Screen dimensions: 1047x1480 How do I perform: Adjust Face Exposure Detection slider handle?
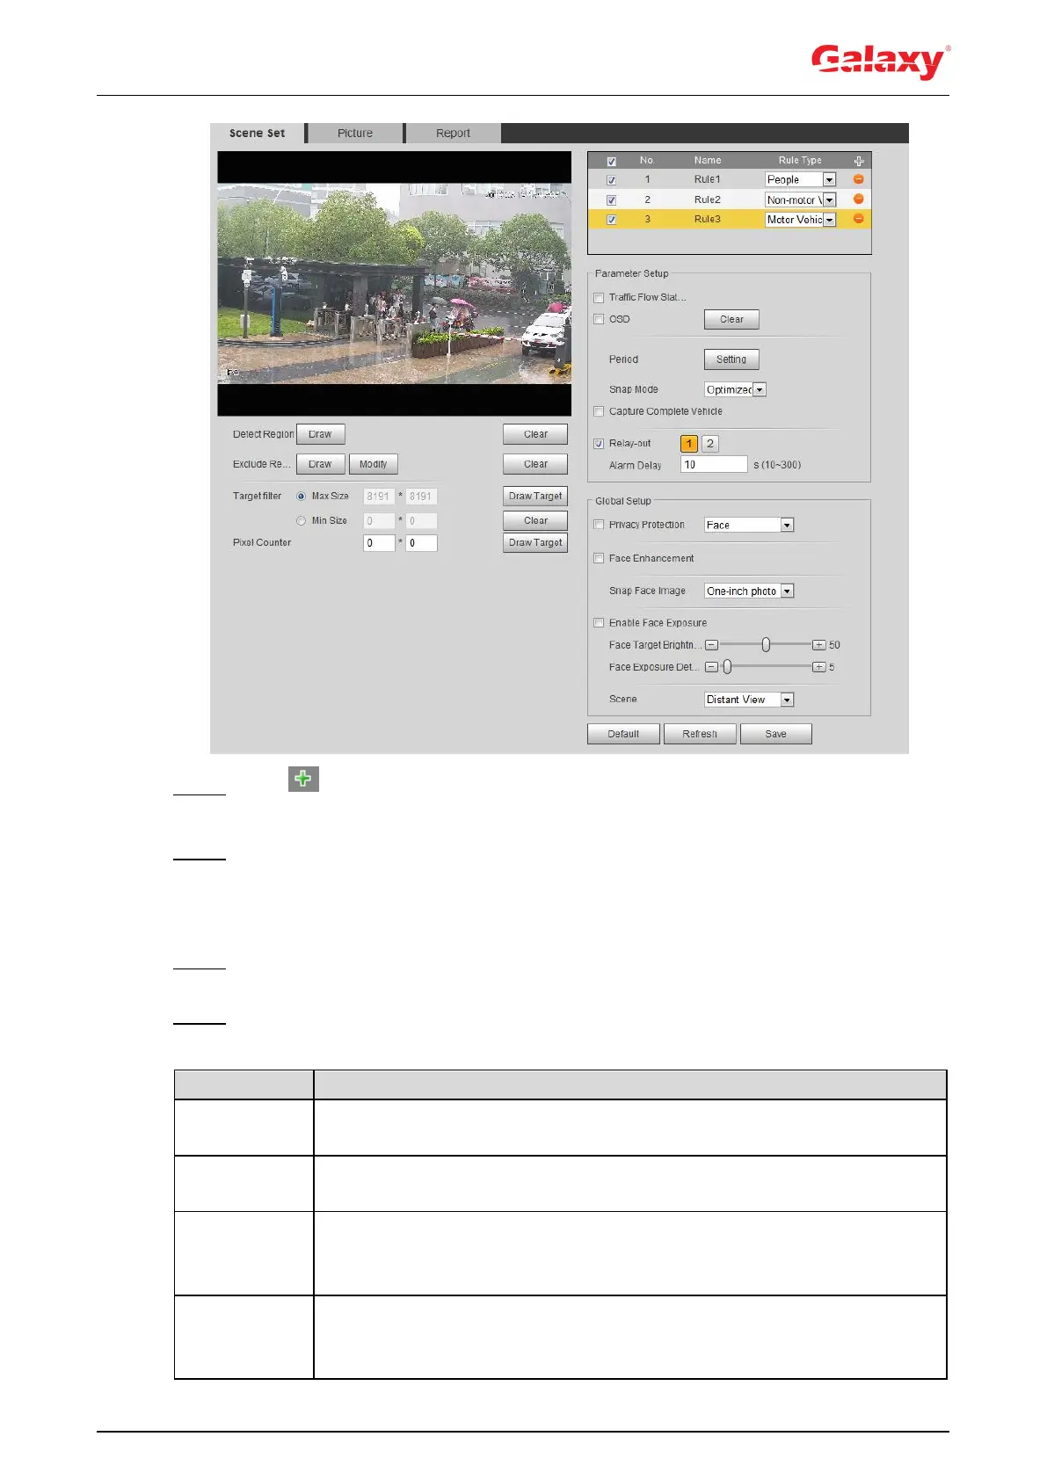tap(727, 667)
